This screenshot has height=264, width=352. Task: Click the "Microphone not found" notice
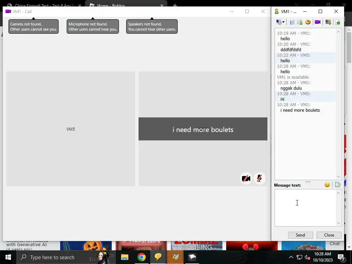pos(93,26)
